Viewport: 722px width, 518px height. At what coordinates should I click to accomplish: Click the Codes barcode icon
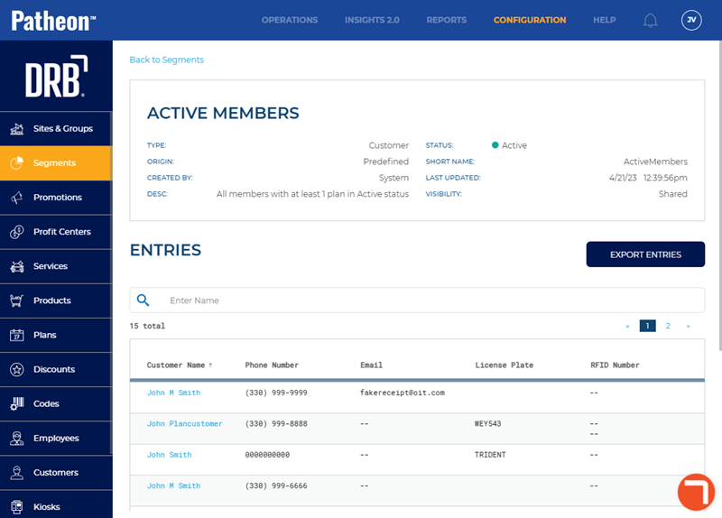(x=17, y=403)
